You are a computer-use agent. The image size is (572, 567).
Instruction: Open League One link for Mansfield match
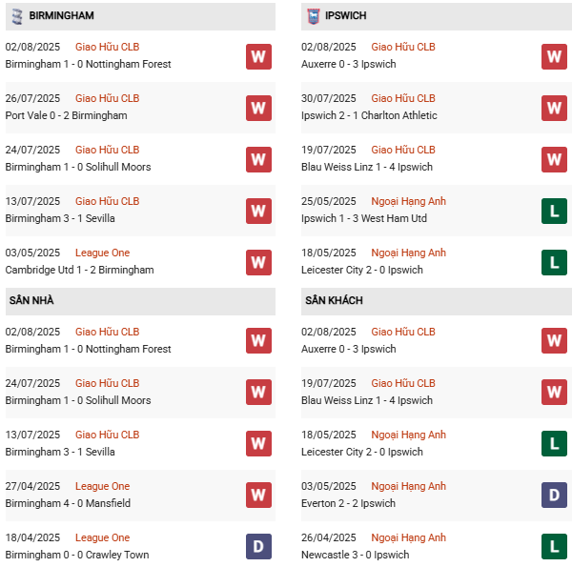[102, 486]
